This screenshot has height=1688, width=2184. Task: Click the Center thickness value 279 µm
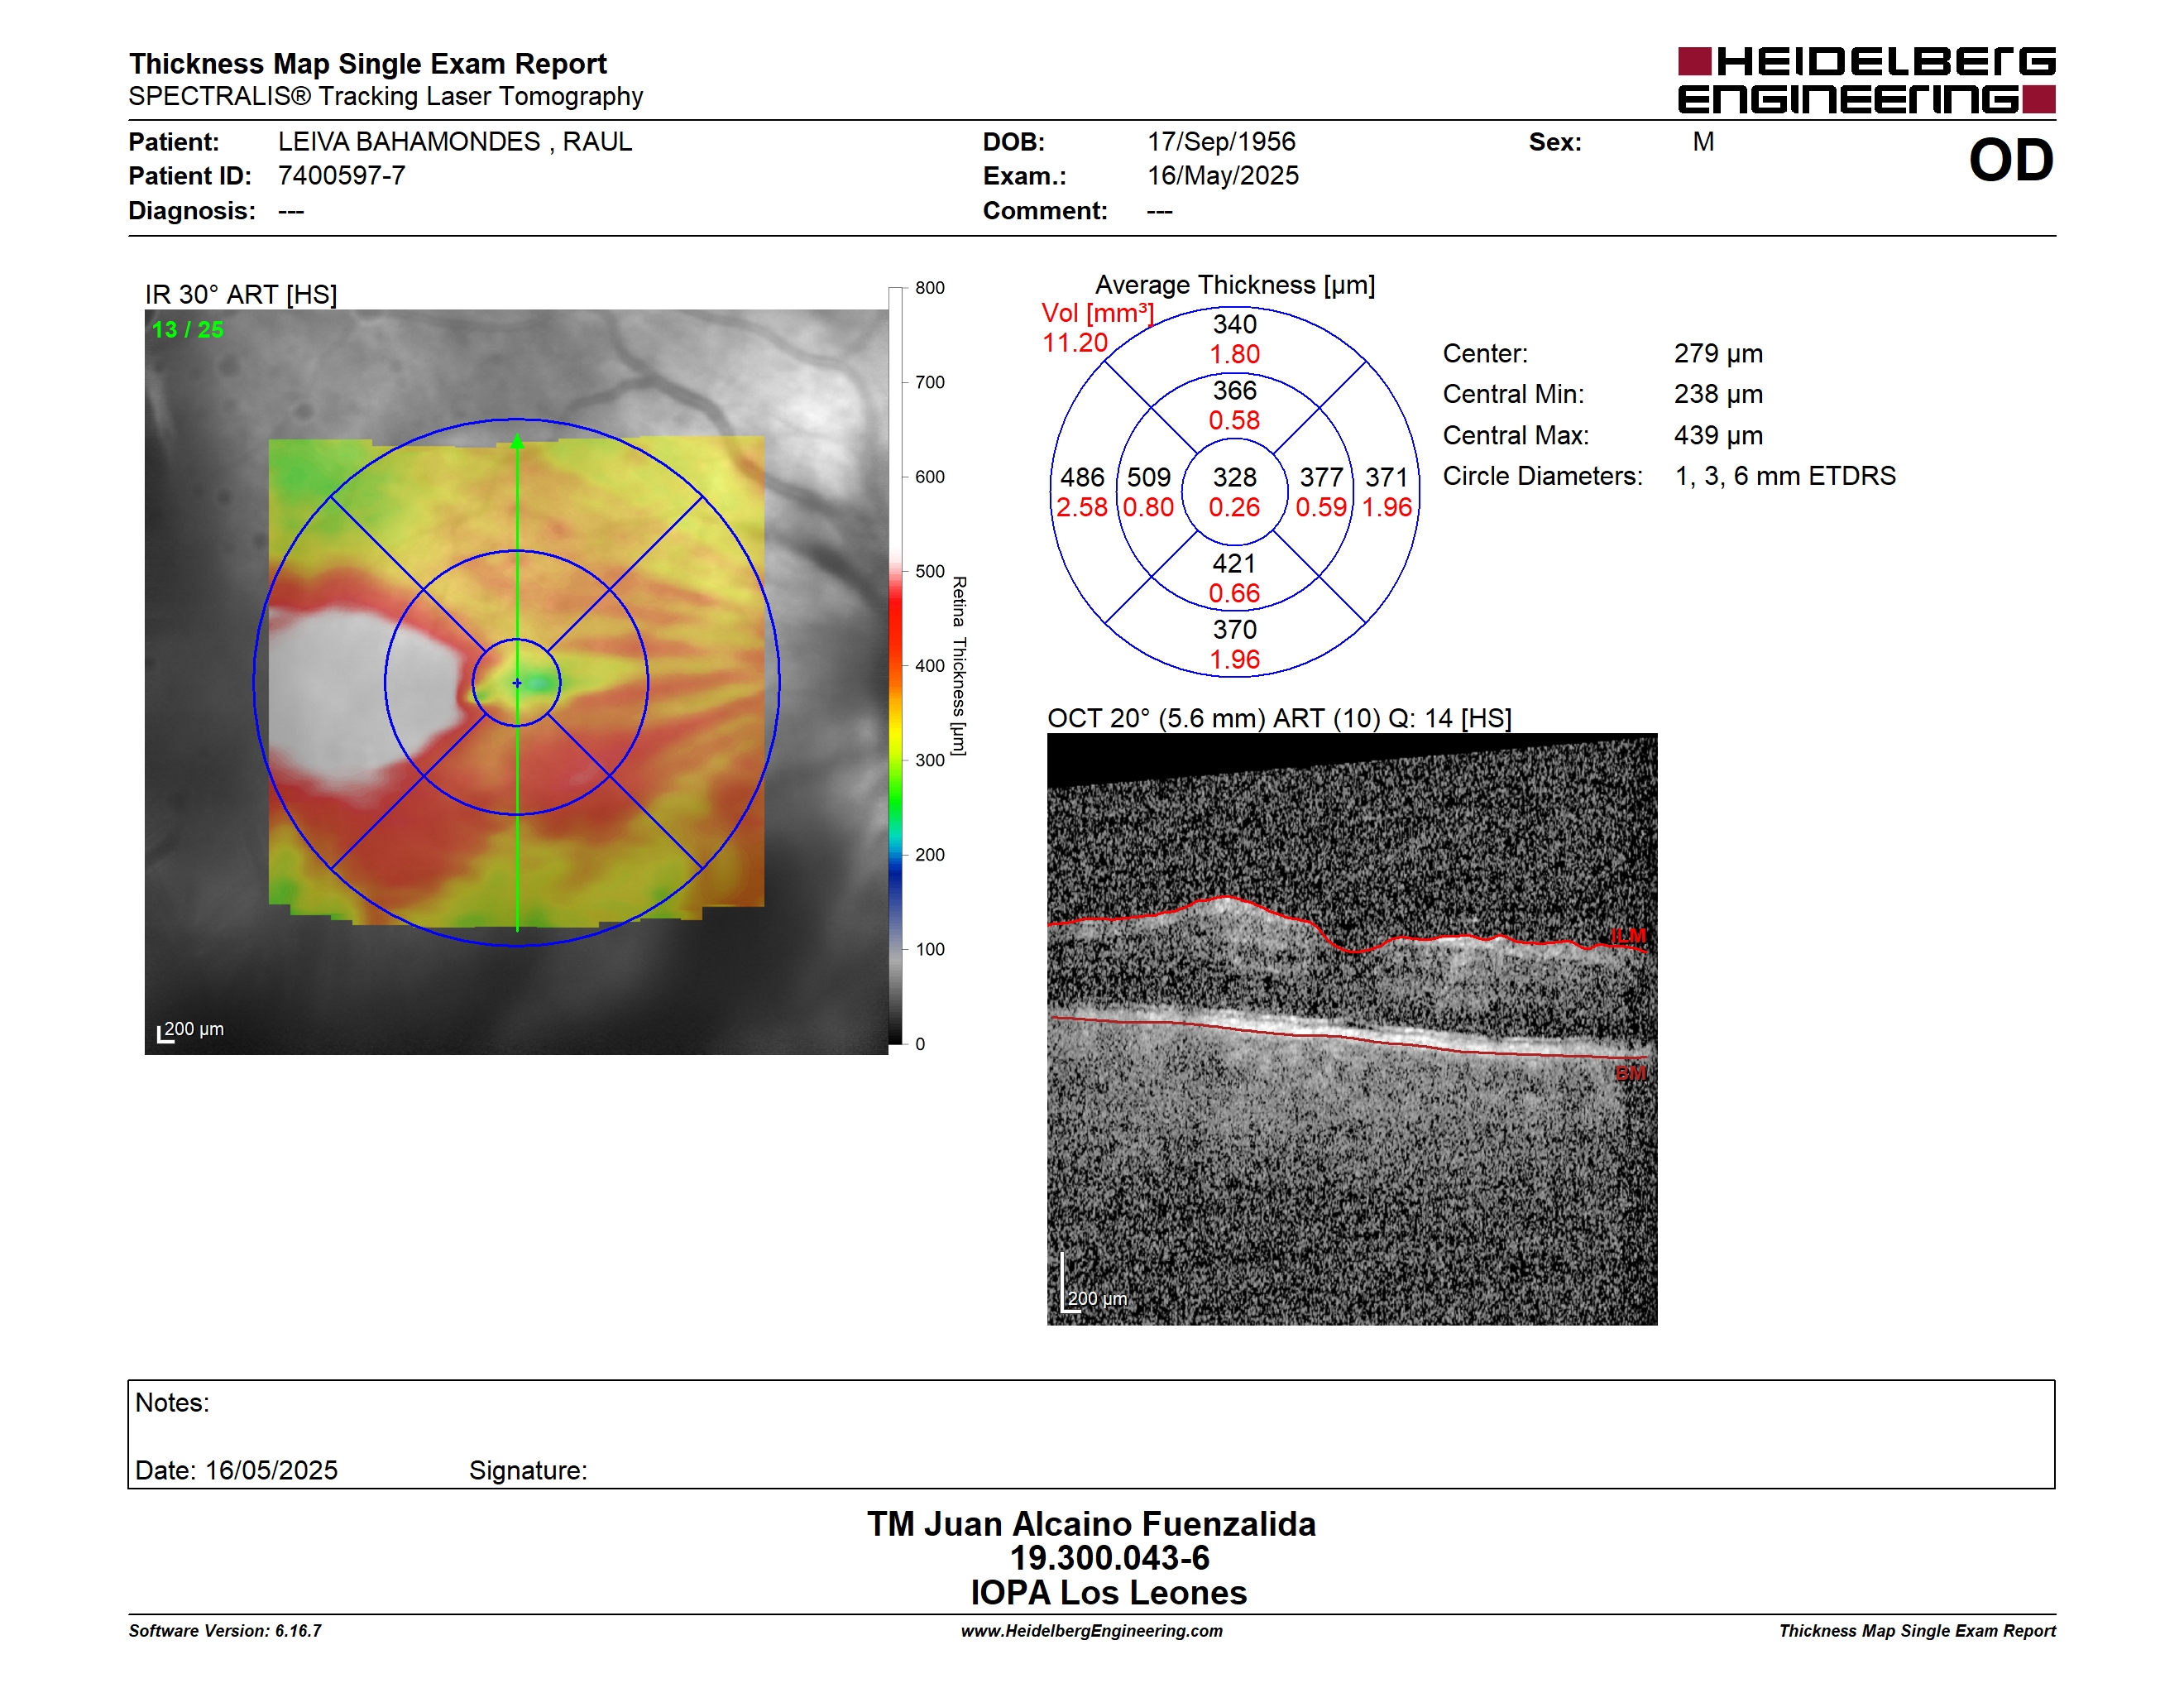pyautogui.click(x=1718, y=354)
